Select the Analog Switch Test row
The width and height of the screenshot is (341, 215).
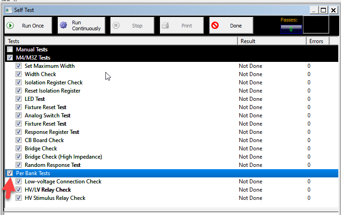pyautogui.click(x=48, y=116)
